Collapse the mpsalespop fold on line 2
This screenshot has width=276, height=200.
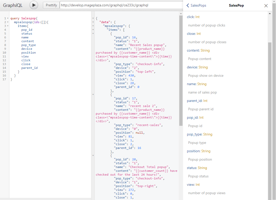[8, 22]
